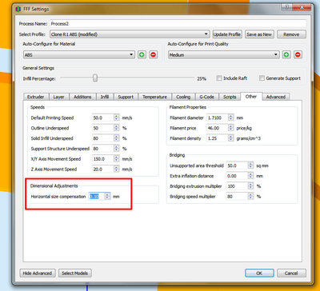Click the Select Models button
Image resolution: width=320 pixels, height=291 pixels.
(x=74, y=273)
